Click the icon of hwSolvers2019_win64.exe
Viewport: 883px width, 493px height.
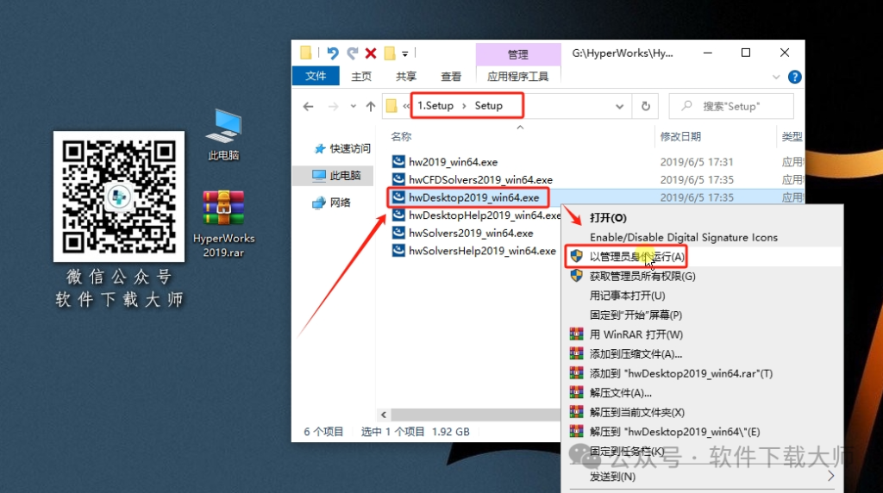[x=398, y=233]
